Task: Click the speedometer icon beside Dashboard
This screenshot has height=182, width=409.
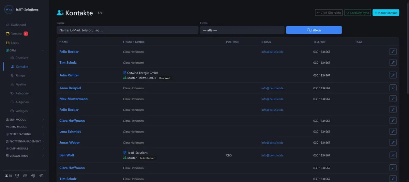Action: pyautogui.click(x=8, y=25)
